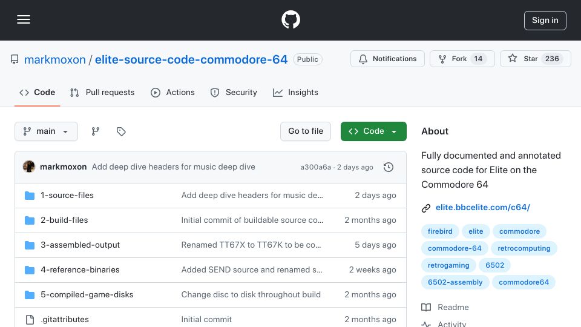Open commit 'Added SEND source and renamed s…'
The image size is (581, 327).
[252, 270]
